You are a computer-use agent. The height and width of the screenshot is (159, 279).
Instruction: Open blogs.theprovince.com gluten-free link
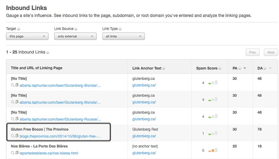click(x=60, y=136)
